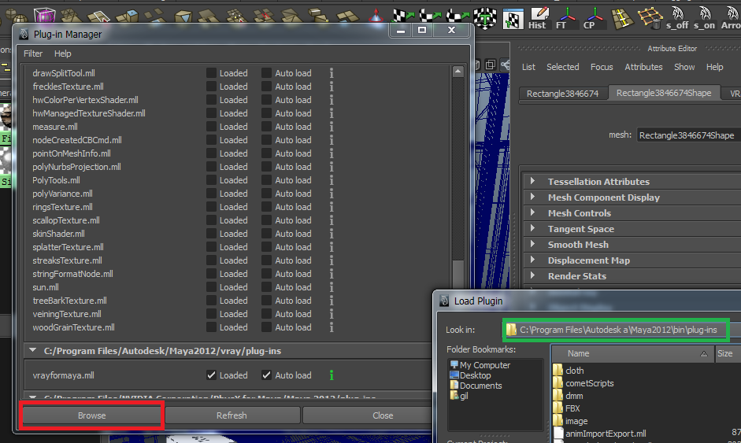
Task: Switch to Rectangle3846674 tab
Action: click(562, 94)
